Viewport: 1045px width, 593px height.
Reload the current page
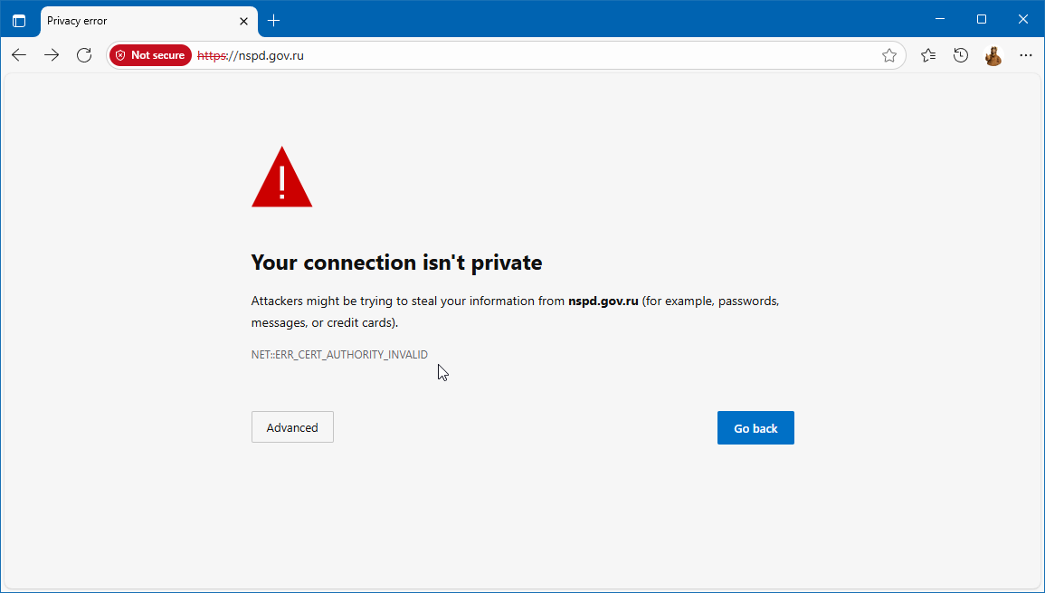click(84, 55)
